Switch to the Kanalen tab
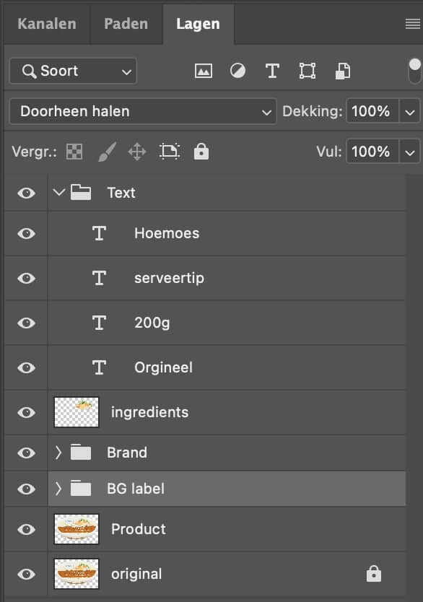 pos(47,24)
